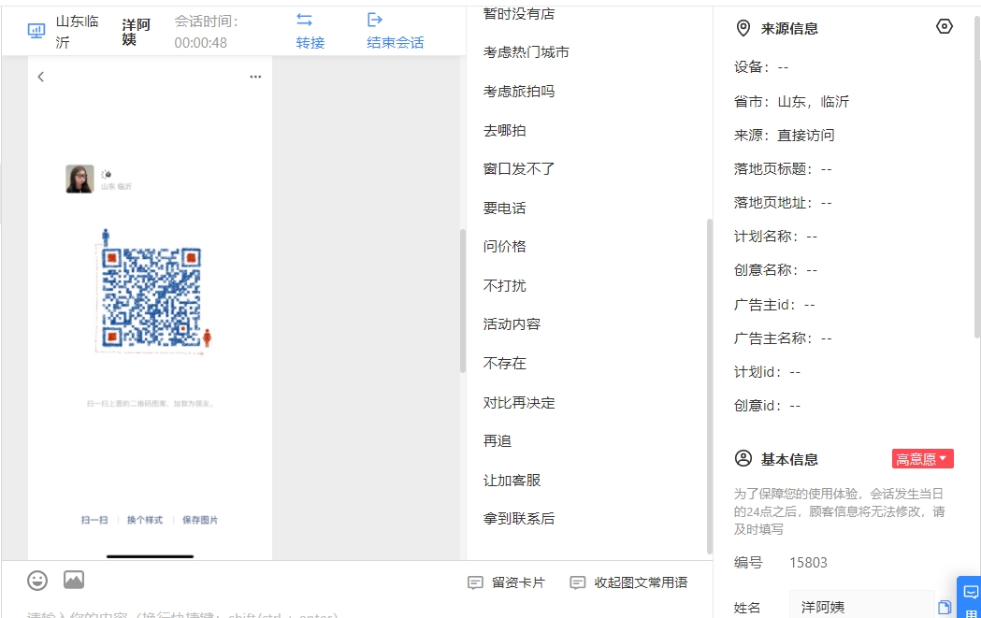This screenshot has height=618, width=981.
Task: Click the 来源：直接访问 row
Action: tap(784, 136)
